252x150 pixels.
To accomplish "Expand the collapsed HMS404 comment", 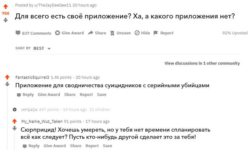I will pyautogui.click(x=15, y=110).
